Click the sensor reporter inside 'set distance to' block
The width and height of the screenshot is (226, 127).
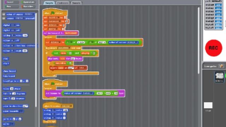coord(124,42)
